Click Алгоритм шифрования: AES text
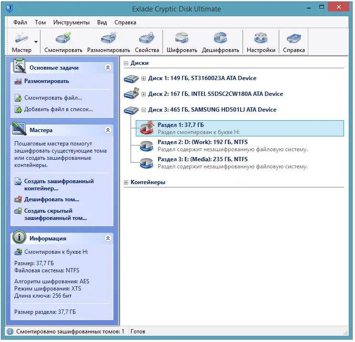Screen dimensions: 355x342 click(x=51, y=281)
